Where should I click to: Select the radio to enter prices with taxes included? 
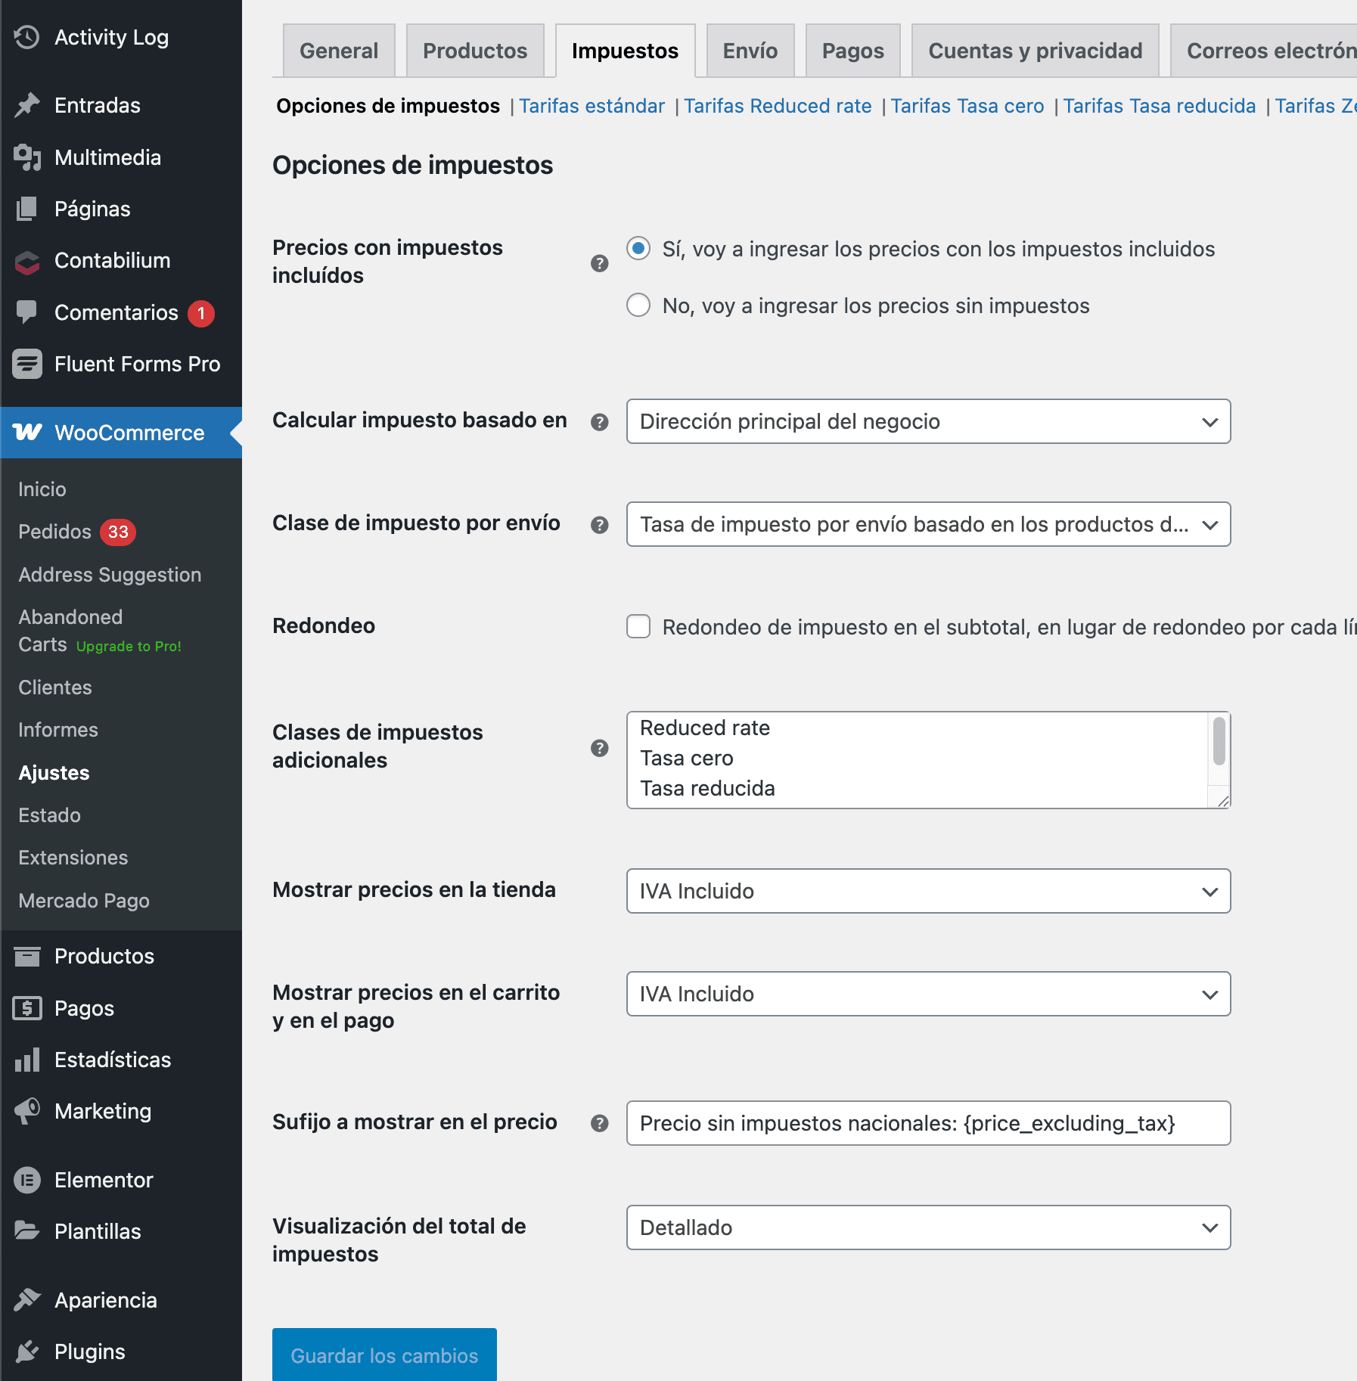tap(638, 249)
